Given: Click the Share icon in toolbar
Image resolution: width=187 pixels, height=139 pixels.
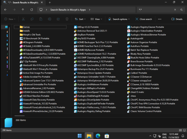Looking at the screenshot, I should click(x=58, y=19).
